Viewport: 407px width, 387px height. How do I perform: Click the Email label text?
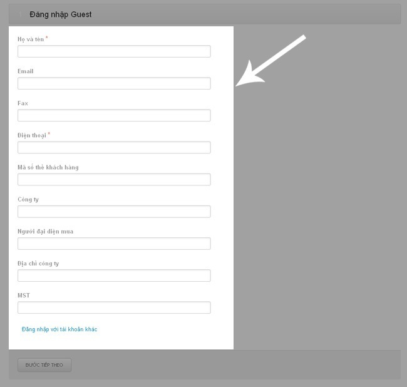[26, 71]
